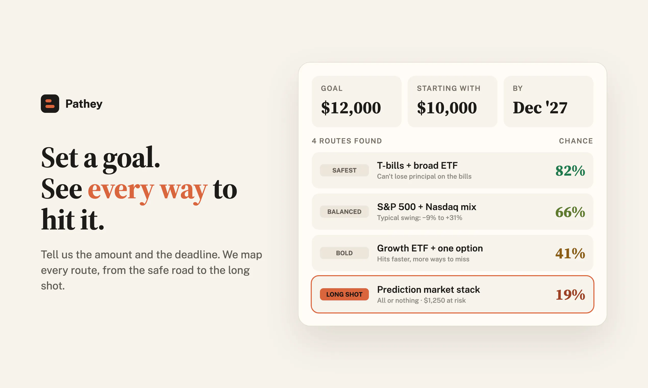Click the 4 ROUTES FOUND label
Viewport: 648px width, 388px height.
(x=347, y=141)
